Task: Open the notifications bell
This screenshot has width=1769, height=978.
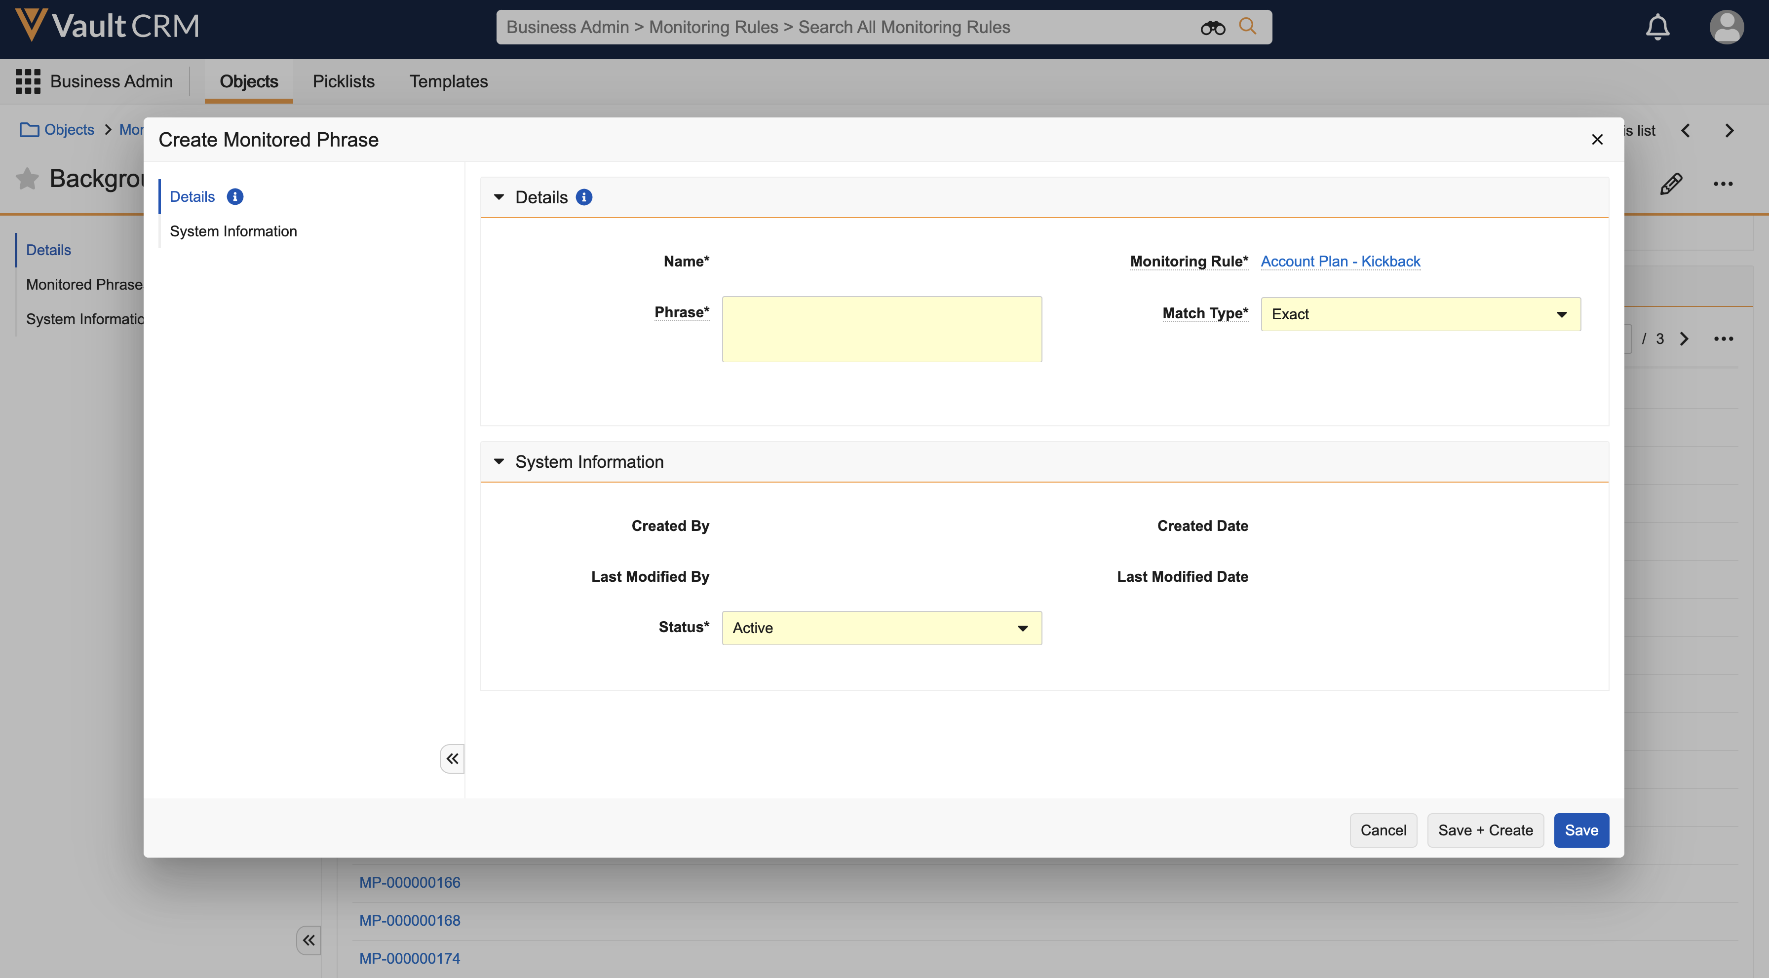Action: pyautogui.click(x=1657, y=28)
